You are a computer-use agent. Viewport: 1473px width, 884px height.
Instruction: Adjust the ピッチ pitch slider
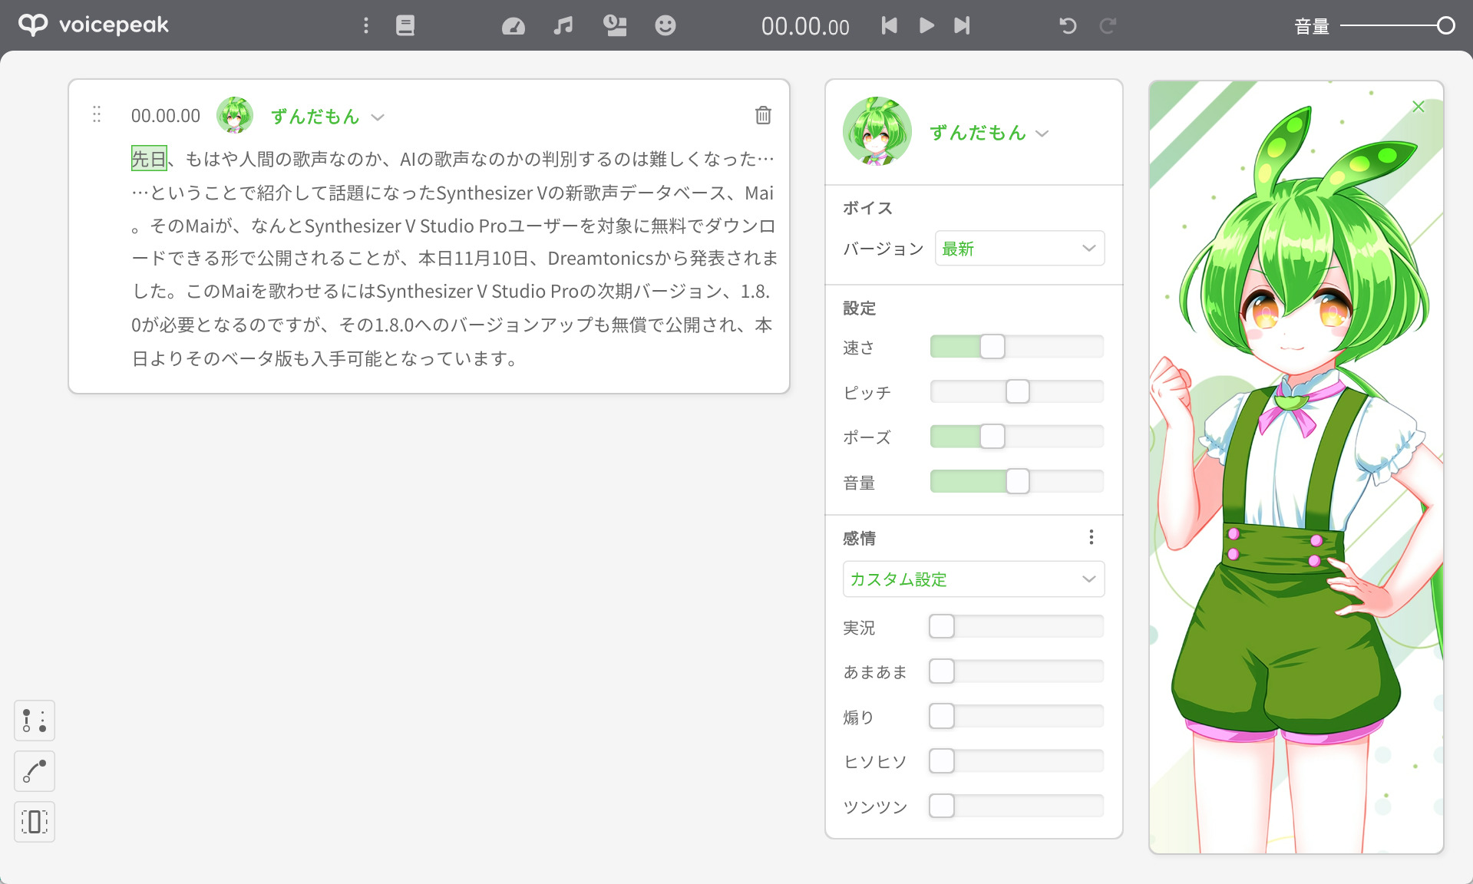tap(1017, 391)
